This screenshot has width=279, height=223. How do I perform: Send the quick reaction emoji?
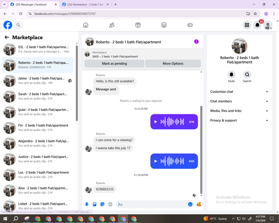click(199, 205)
